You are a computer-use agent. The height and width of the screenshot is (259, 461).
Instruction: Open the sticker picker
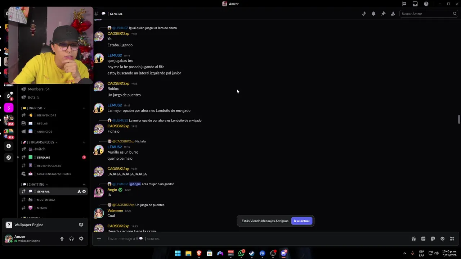tap(433, 238)
